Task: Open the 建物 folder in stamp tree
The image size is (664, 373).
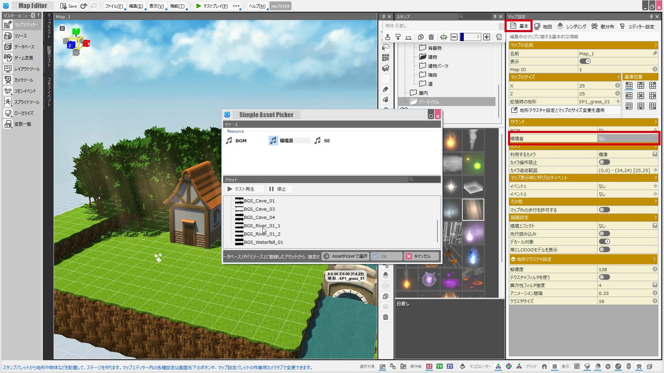Action: pos(428,57)
